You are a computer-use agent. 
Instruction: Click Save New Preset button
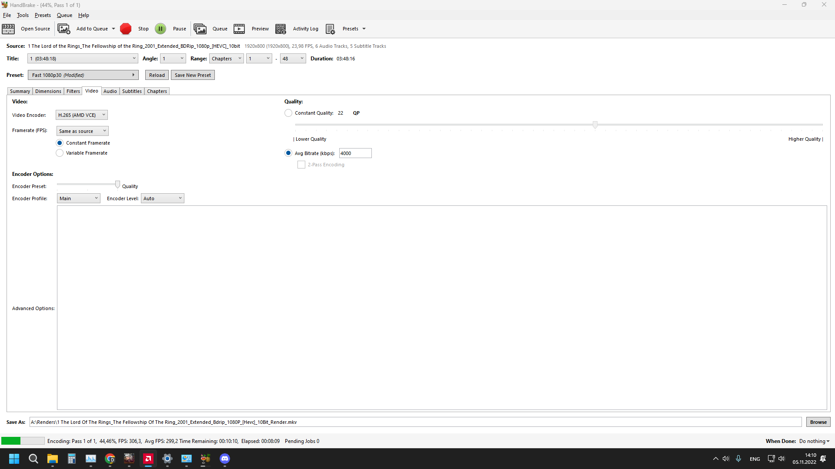193,75
